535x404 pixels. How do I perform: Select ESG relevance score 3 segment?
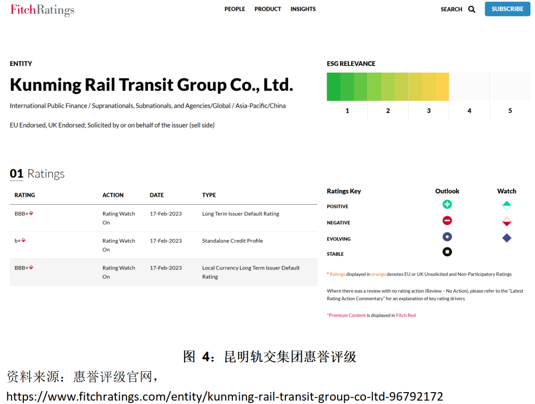428,87
